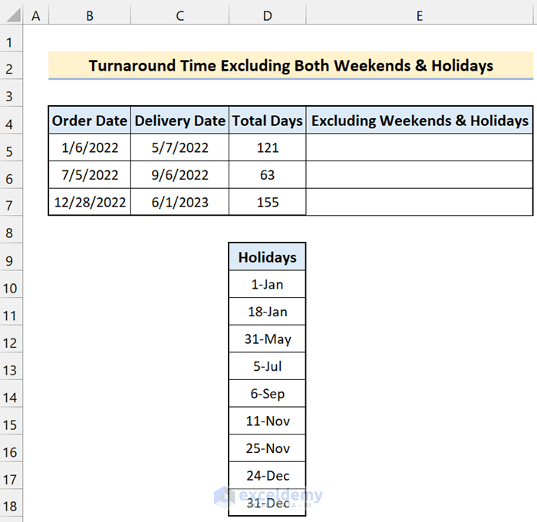Select row 3 header
This screenshot has width=537, height=522.
[11, 93]
